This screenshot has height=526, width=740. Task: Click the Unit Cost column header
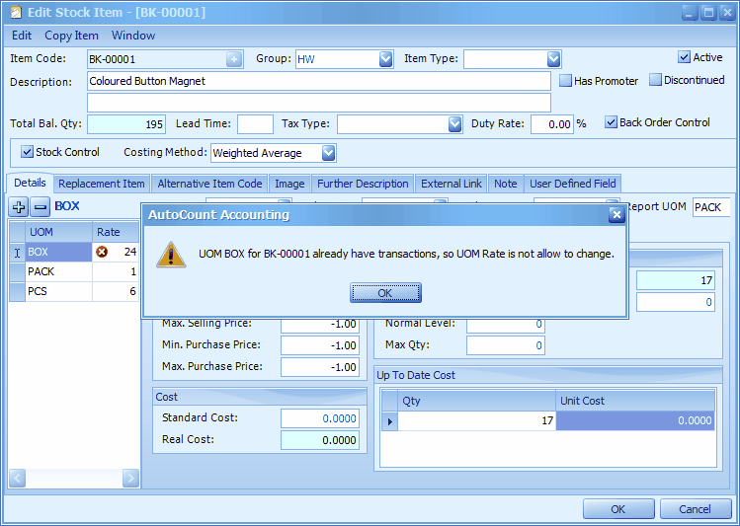(635, 401)
